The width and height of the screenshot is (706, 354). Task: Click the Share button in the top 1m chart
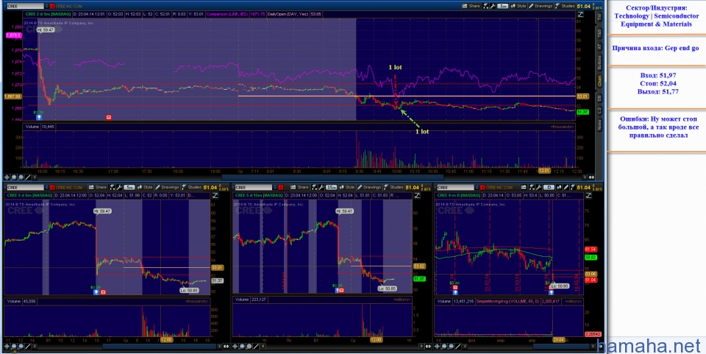click(471, 6)
